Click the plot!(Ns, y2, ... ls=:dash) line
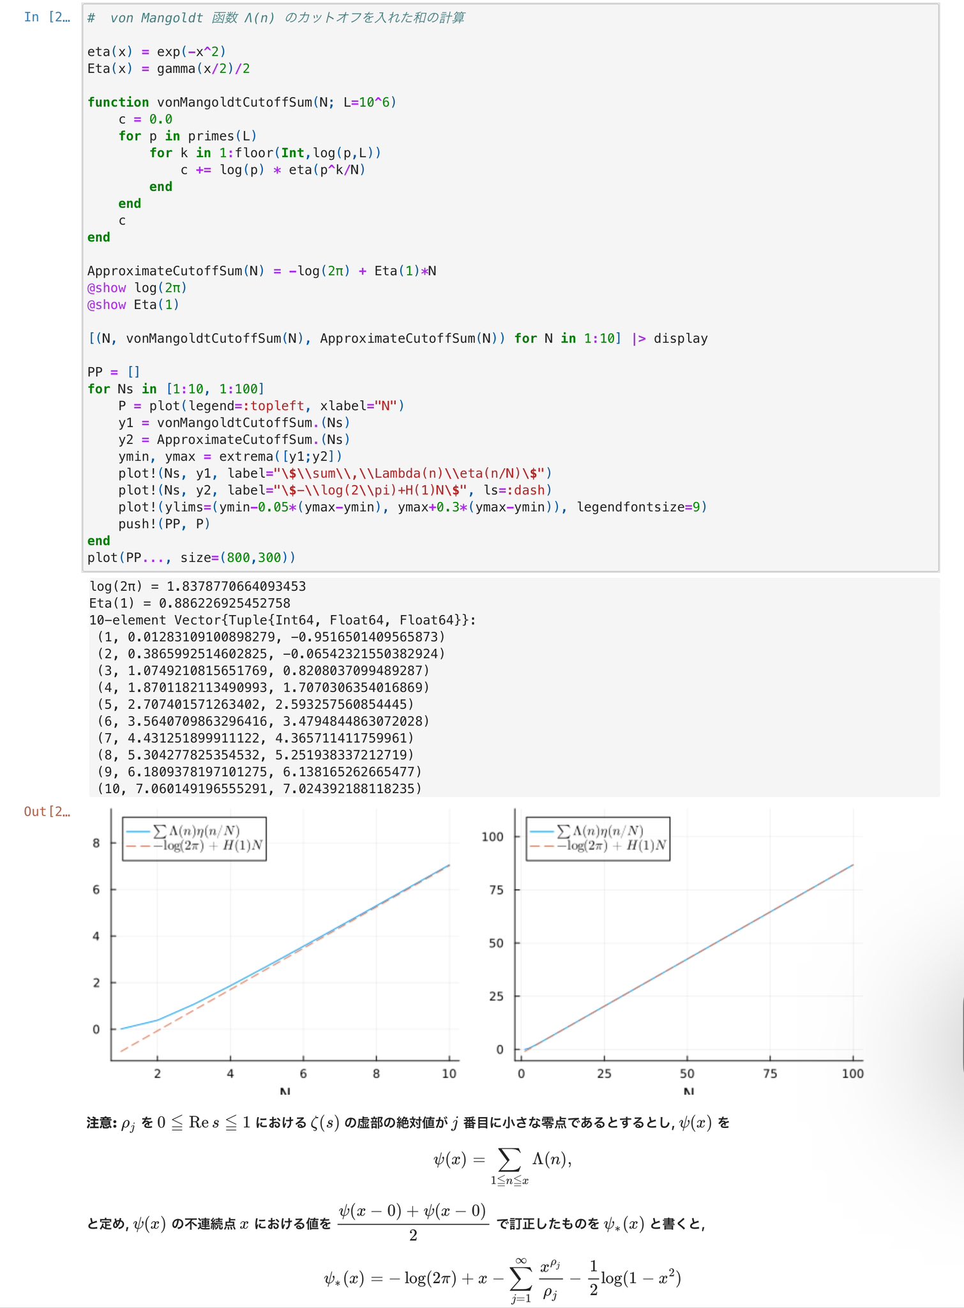This screenshot has height=1308, width=964. pyautogui.click(x=335, y=490)
